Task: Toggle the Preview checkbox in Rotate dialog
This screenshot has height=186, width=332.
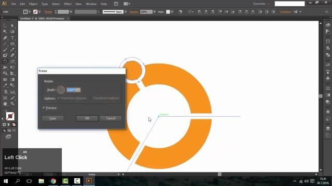Action: 44,108
